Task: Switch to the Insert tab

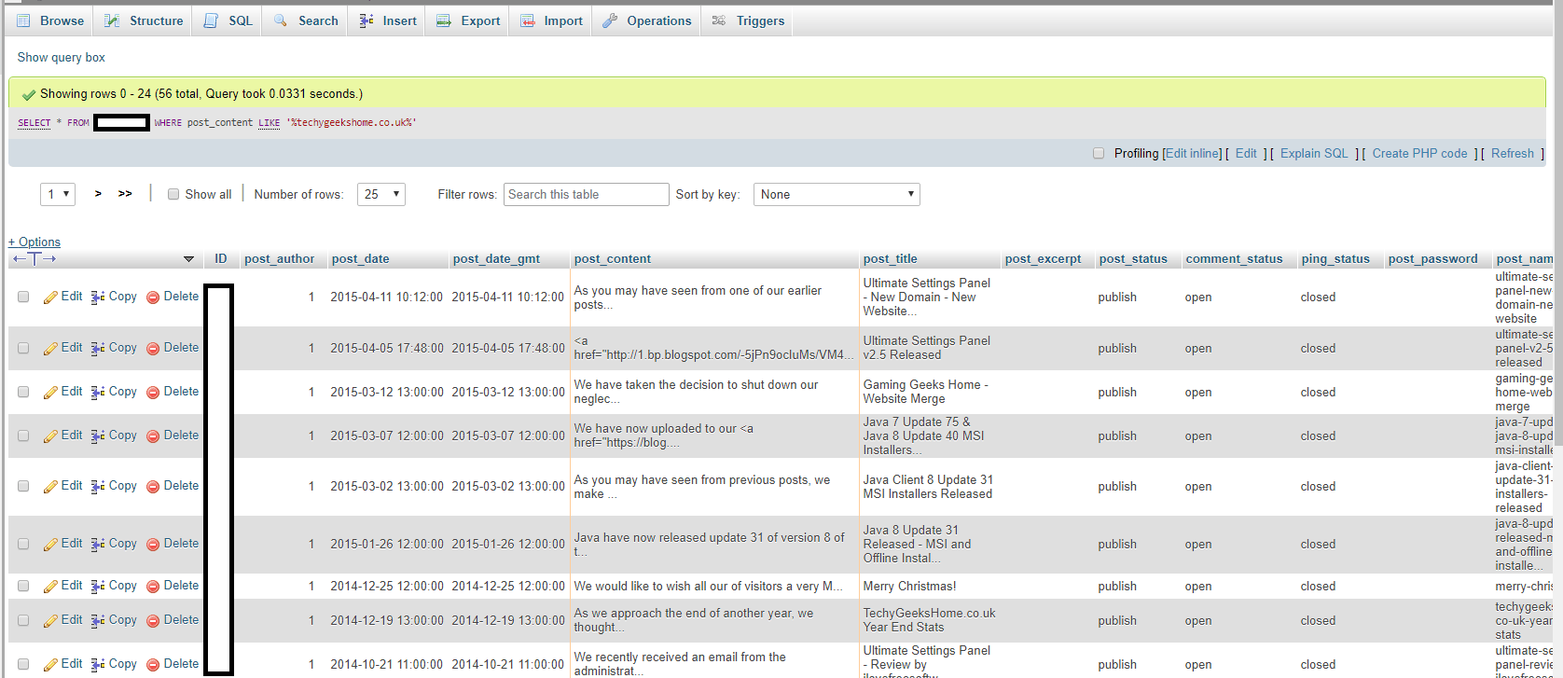Action: pos(388,21)
